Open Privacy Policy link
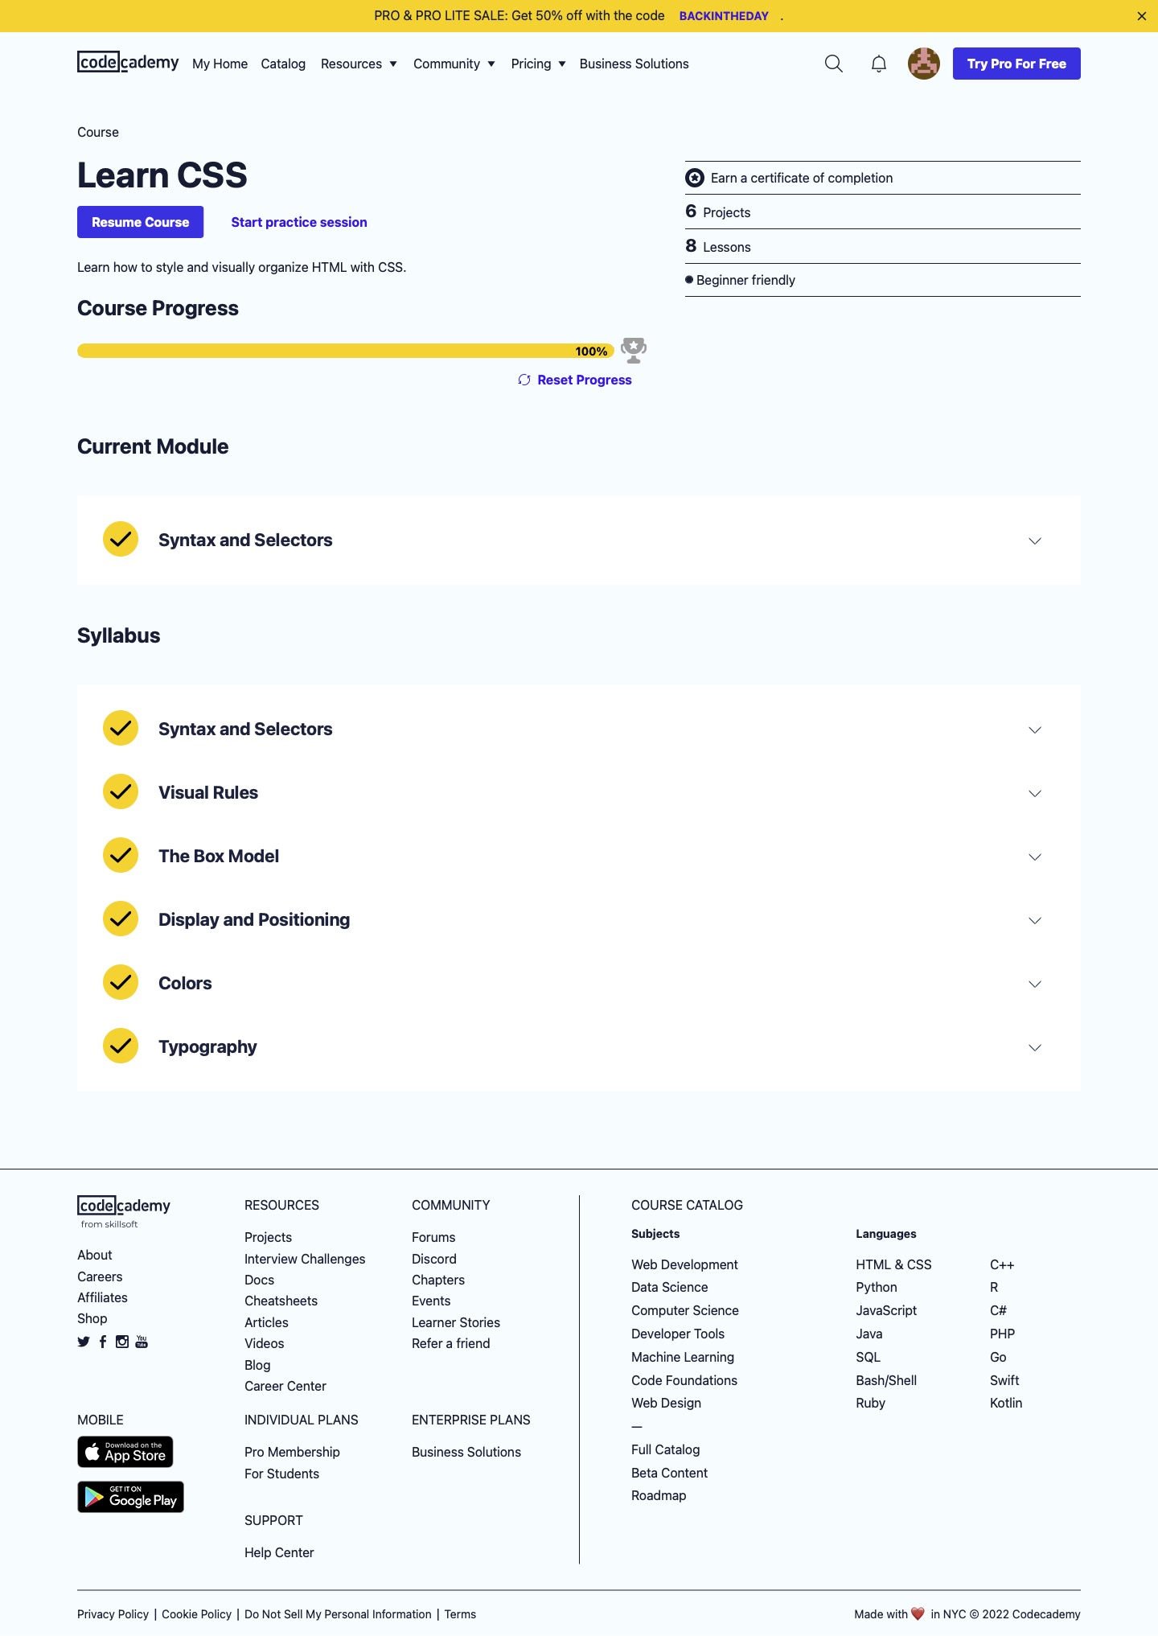 pos(113,1614)
